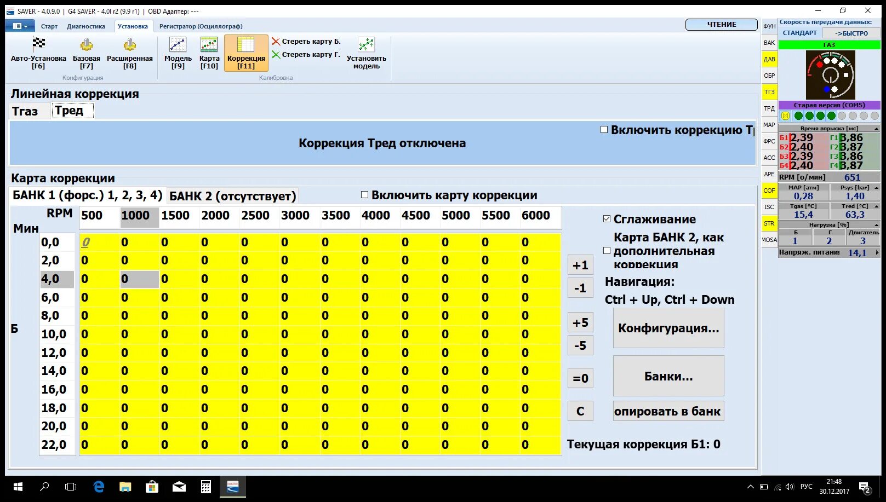Click Стереть карту Б. red cross
886x502 pixels.
tap(276, 42)
